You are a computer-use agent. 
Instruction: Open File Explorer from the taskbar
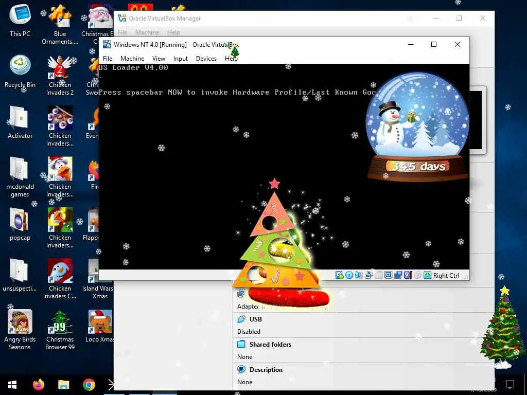(63, 385)
